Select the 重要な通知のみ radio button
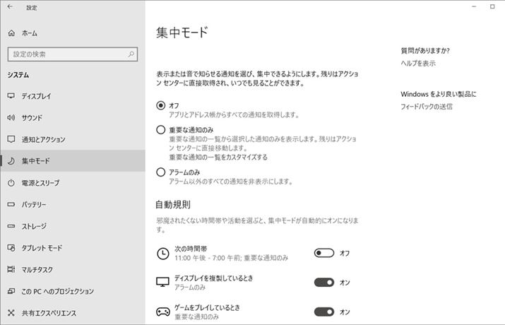 (x=161, y=130)
